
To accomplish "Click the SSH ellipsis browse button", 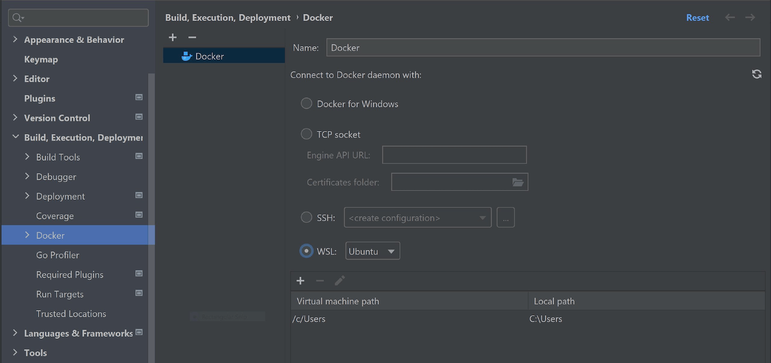I will point(506,218).
